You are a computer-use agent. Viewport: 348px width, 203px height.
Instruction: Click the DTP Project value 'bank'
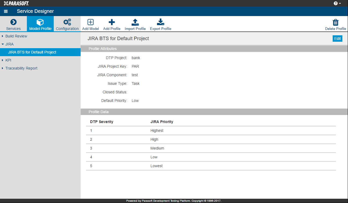click(136, 58)
